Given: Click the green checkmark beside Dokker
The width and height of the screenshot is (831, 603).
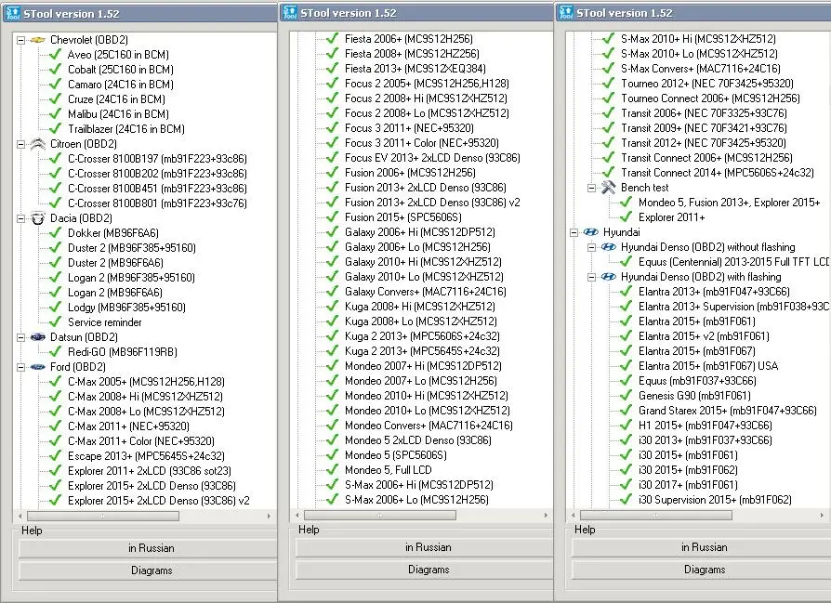Looking at the screenshot, I should [x=55, y=232].
